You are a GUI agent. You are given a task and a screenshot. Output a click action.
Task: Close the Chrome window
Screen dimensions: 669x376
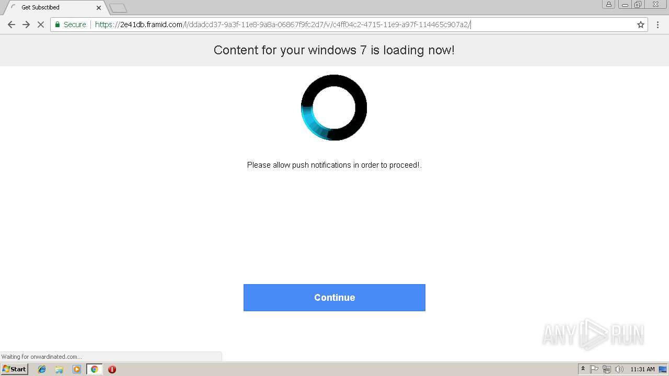pos(656,4)
